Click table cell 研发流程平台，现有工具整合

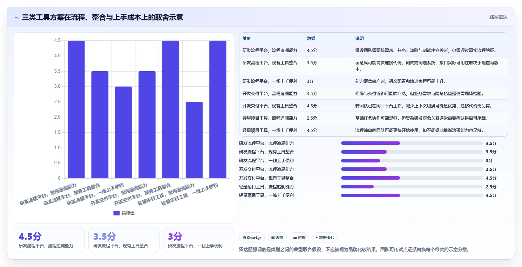click(x=270, y=63)
